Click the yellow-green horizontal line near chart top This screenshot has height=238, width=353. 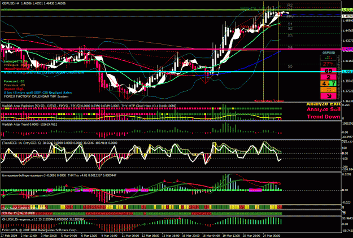pos(171,10)
